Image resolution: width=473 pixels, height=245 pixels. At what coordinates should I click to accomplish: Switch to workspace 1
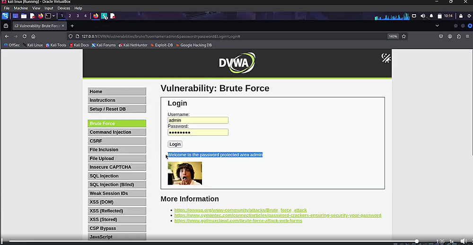(62, 16)
